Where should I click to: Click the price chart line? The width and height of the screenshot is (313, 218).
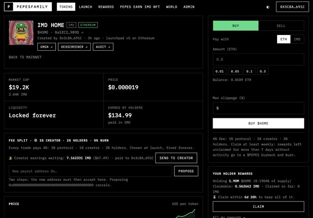coord(185,214)
